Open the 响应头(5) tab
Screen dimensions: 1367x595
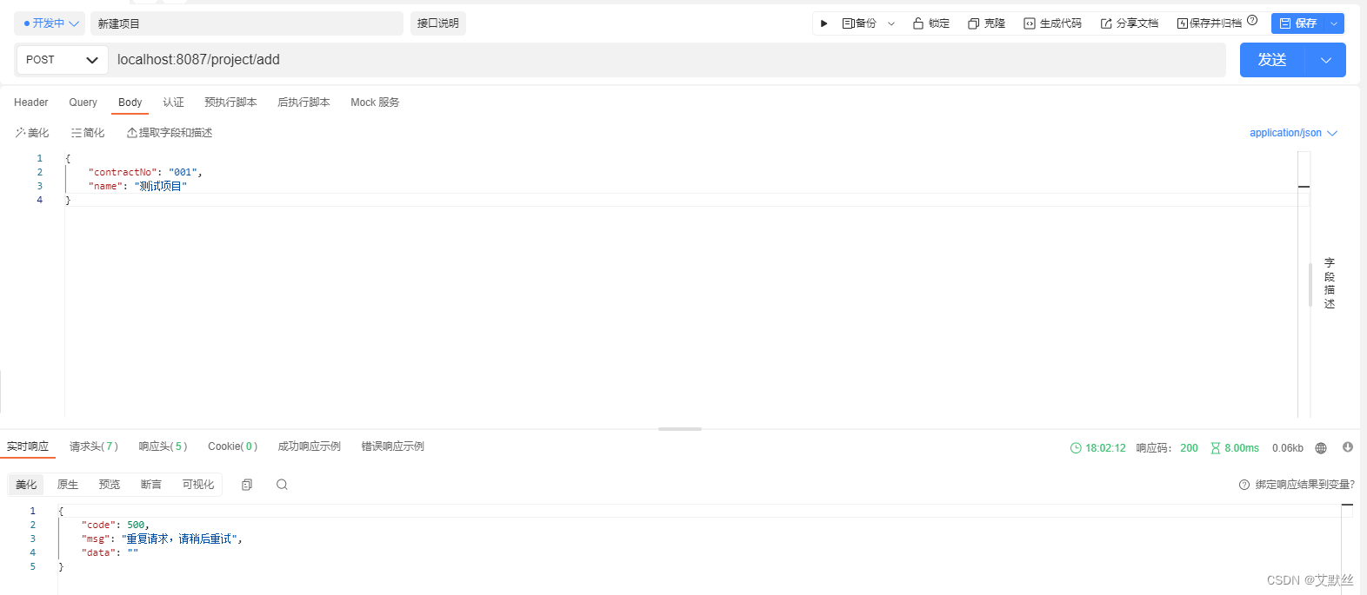[163, 446]
